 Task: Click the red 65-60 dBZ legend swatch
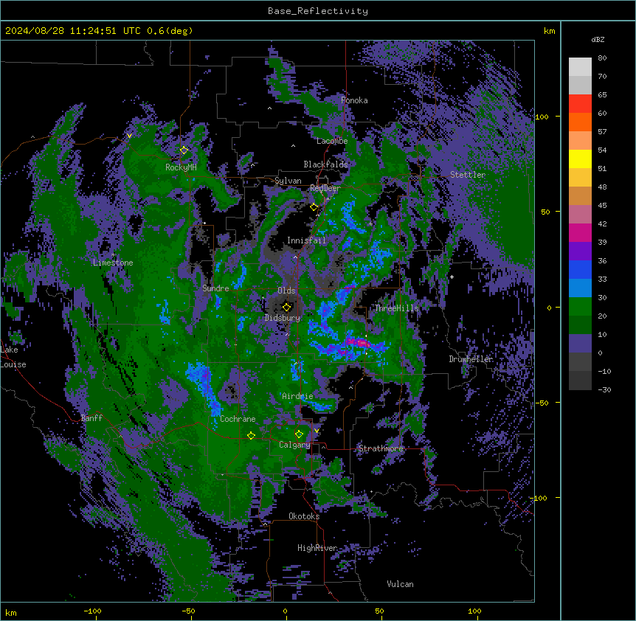[x=580, y=104]
